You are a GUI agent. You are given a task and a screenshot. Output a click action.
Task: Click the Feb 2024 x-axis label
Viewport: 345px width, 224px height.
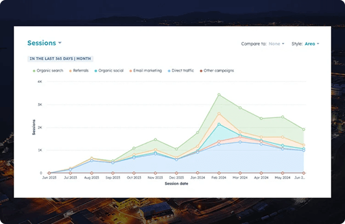click(x=219, y=178)
